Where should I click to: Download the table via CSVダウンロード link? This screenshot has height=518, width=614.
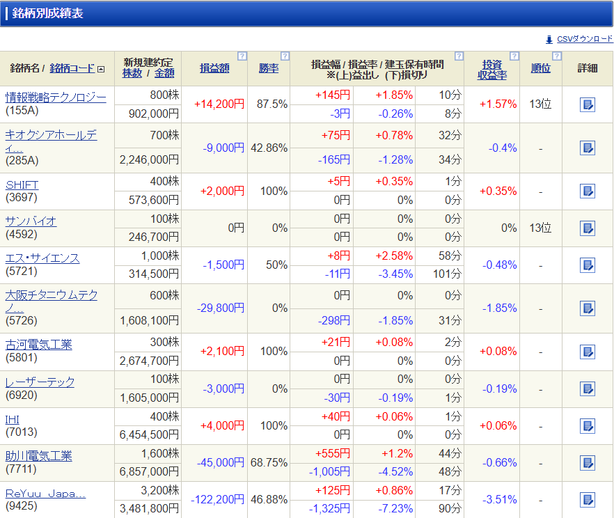tap(585, 40)
